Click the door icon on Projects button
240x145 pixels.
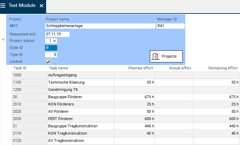coord(156,56)
